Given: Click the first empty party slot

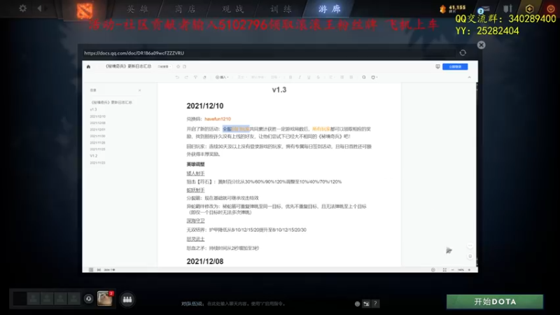Looking at the screenshot, I should [34, 299].
